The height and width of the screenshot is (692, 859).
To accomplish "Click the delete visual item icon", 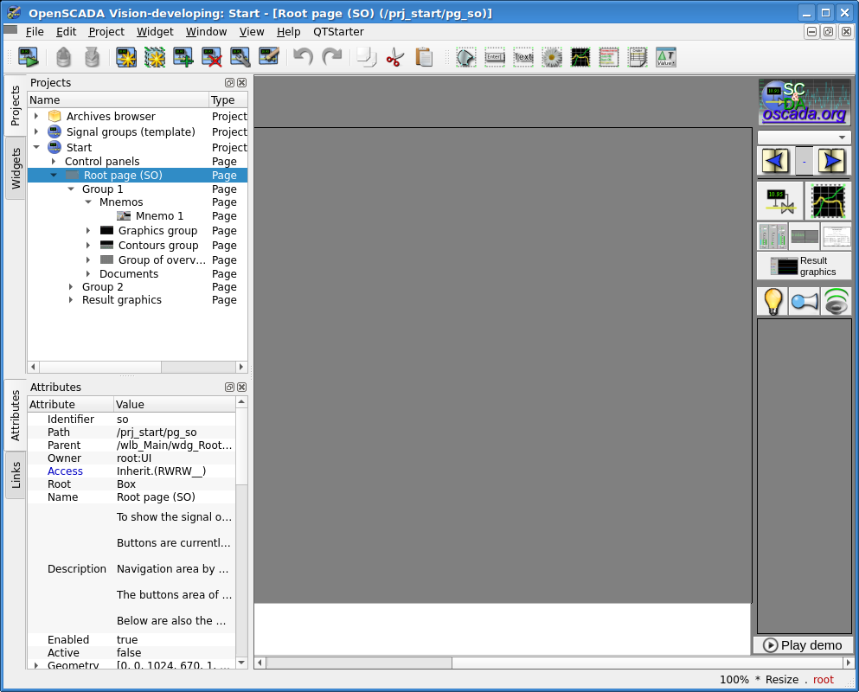I will [x=212, y=57].
